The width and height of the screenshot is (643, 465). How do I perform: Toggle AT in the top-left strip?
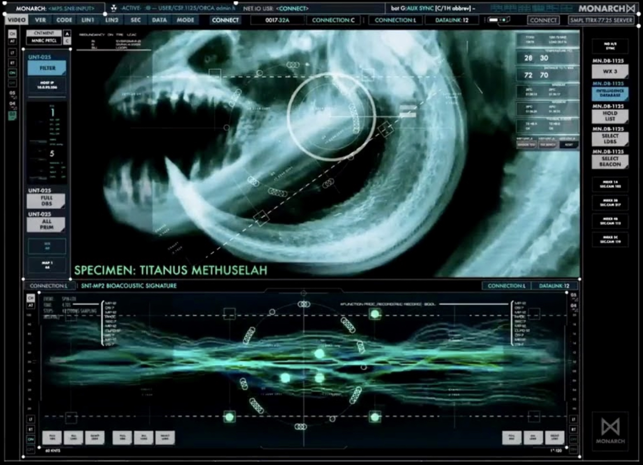pyautogui.click(x=12, y=41)
